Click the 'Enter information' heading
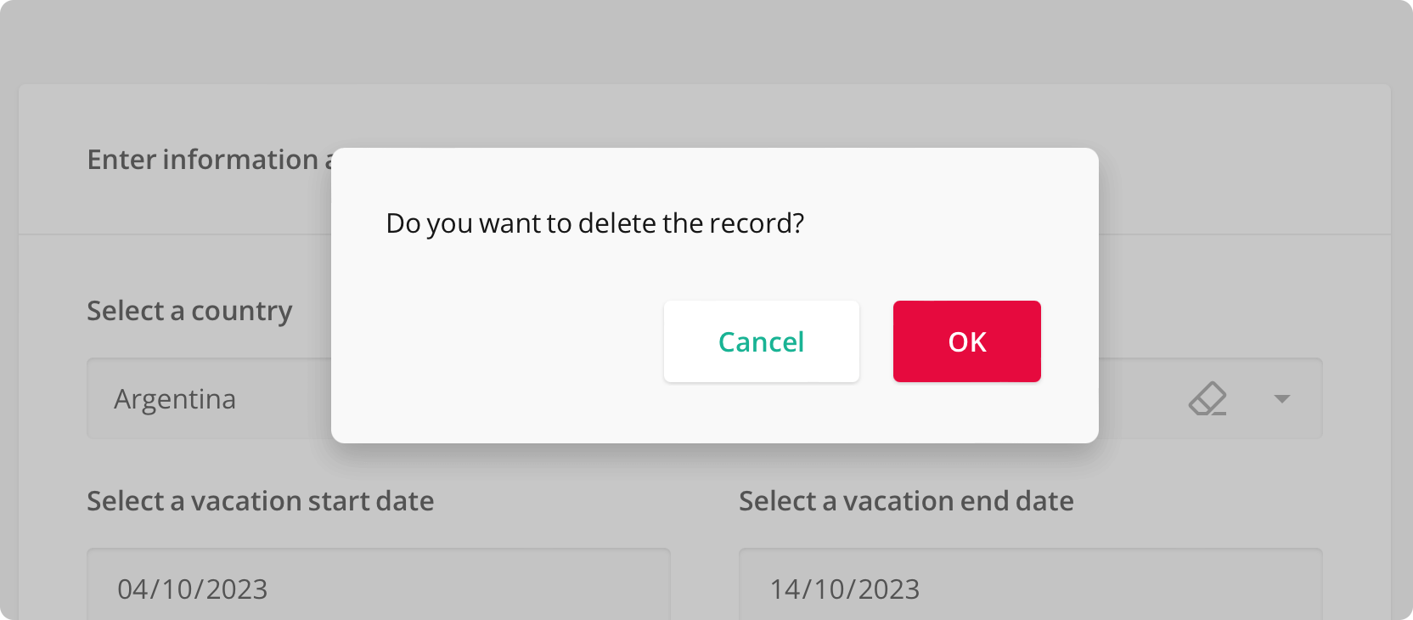1413x620 pixels. point(204,160)
